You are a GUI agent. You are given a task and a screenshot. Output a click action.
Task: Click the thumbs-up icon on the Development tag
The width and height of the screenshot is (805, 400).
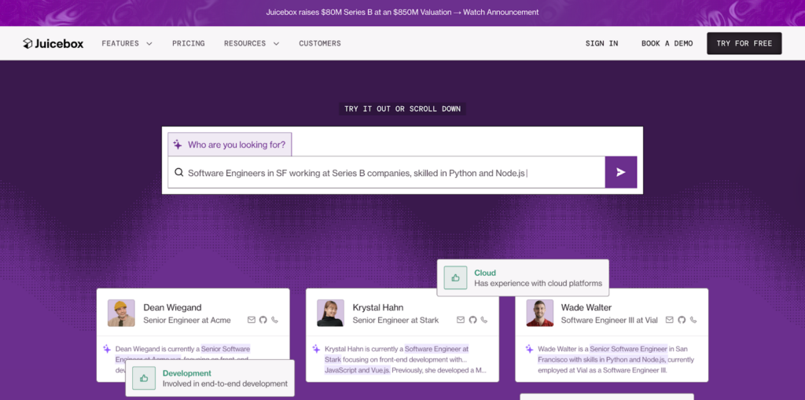point(144,378)
